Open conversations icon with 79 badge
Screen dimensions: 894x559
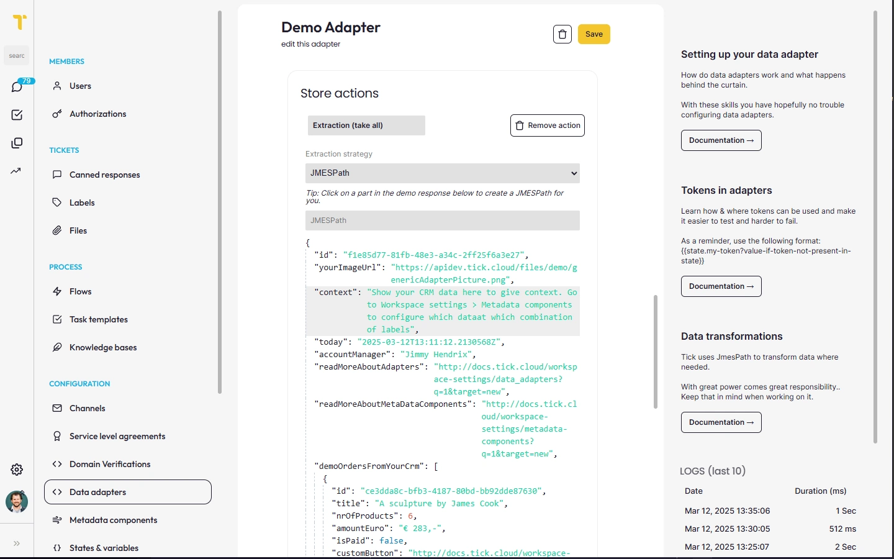pyautogui.click(x=17, y=87)
